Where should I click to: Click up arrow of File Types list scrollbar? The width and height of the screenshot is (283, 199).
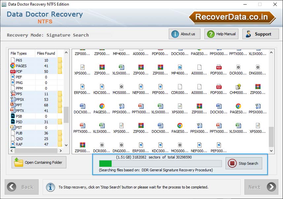tap(66, 53)
